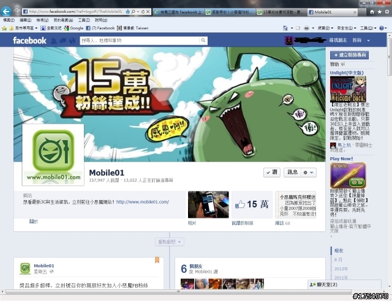Expand the 股市專用區 favorites folder
The width and height of the screenshot is (392, 301).
(23, 28)
